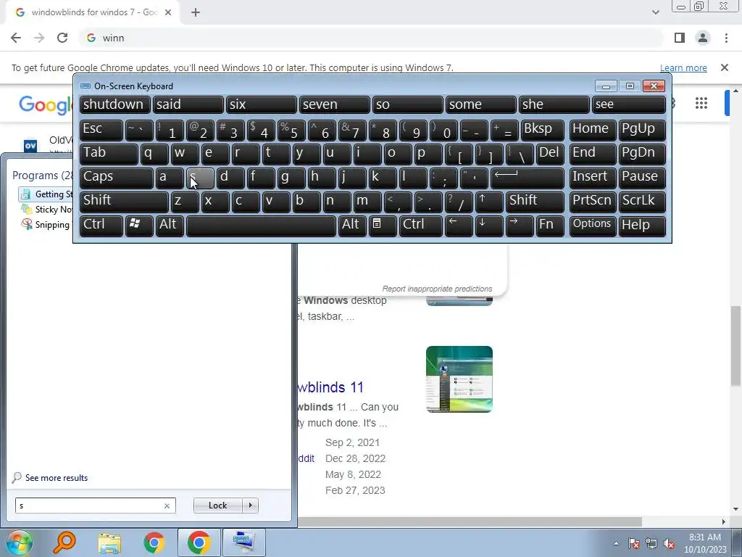Open the network tray icon

coord(651,543)
